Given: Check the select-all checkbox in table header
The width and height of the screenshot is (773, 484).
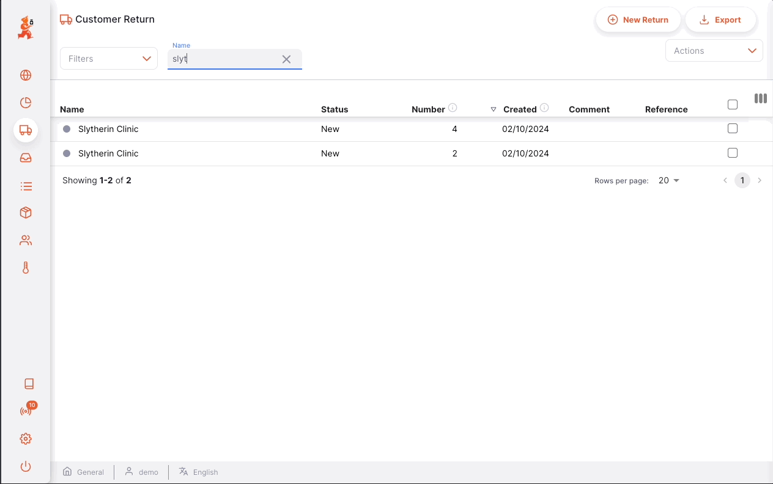Looking at the screenshot, I should click(x=733, y=105).
